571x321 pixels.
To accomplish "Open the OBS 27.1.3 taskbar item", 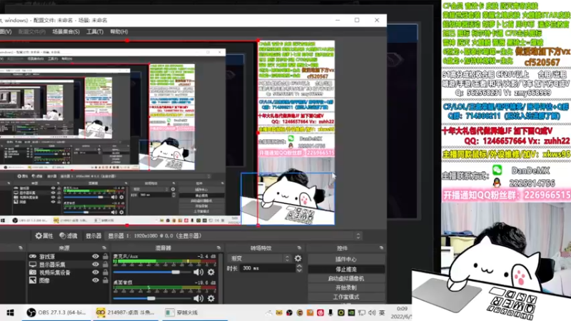I will (56, 312).
